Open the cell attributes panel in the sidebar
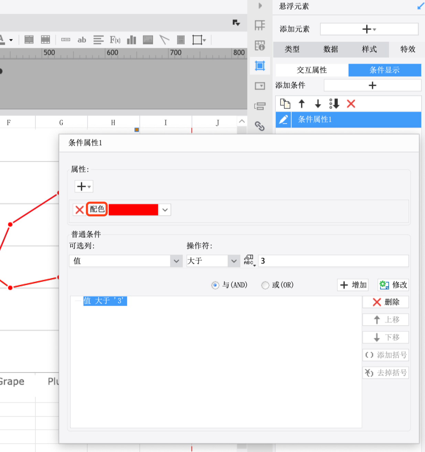 (260, 45)
